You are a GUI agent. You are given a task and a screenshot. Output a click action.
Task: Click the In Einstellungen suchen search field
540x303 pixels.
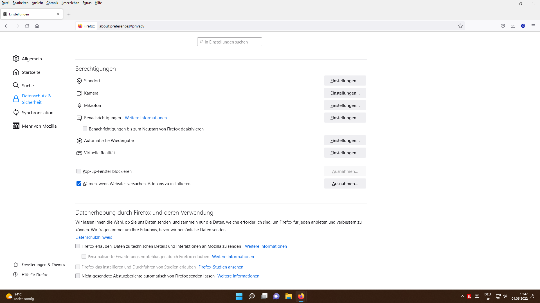[x=229, y=42]
